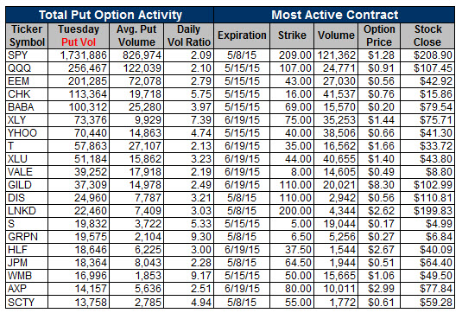Select XLY daily vol ratio 7.39
The width and height of the screenshot is (462, 313).
pyautogui.click(x=201, y=120)
